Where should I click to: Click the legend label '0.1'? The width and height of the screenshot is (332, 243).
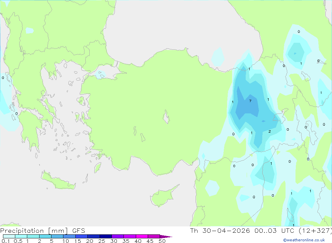[6, 241]
